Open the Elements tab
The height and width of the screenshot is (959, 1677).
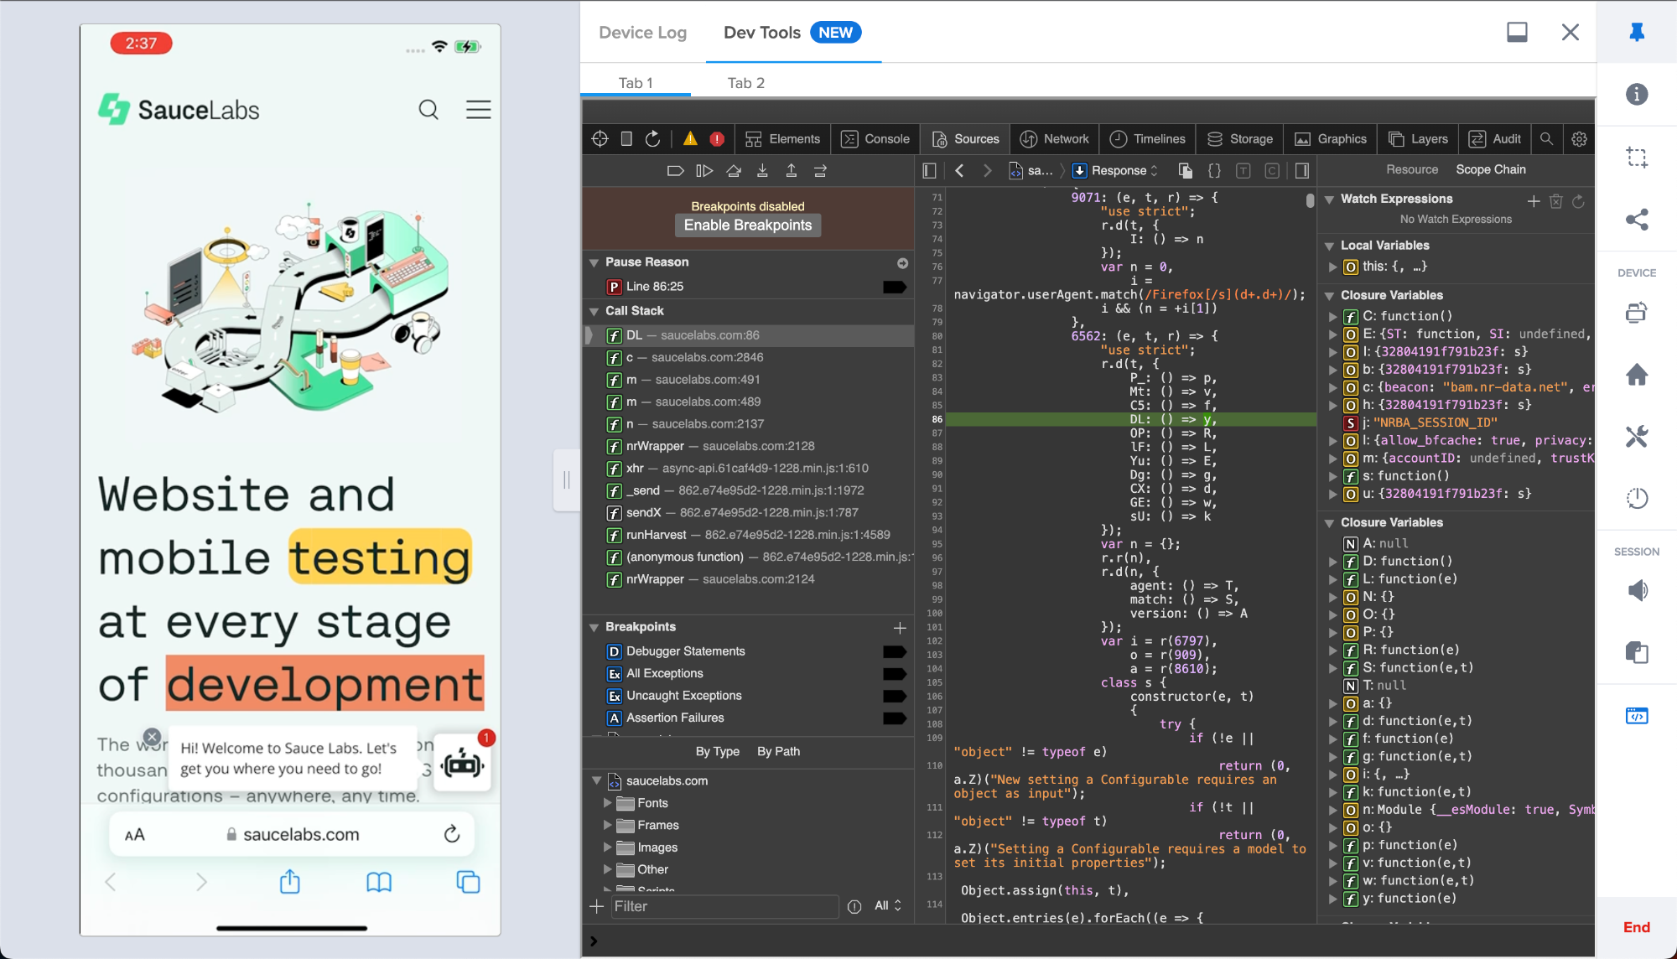pyautogui.click(x=783, y=139)
